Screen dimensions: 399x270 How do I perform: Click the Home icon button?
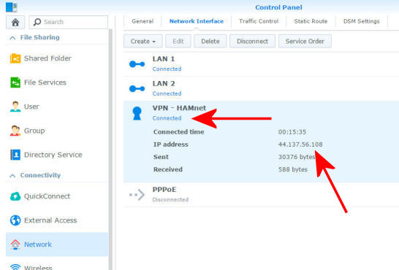(15, 22)
